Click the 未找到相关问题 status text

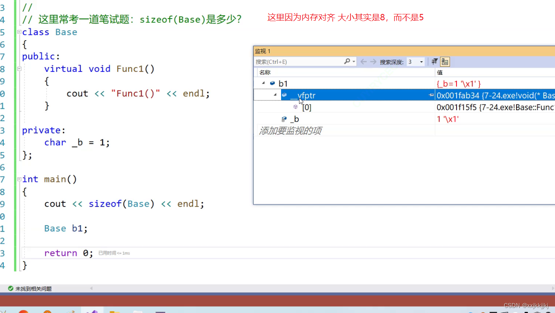pos(33,289)
